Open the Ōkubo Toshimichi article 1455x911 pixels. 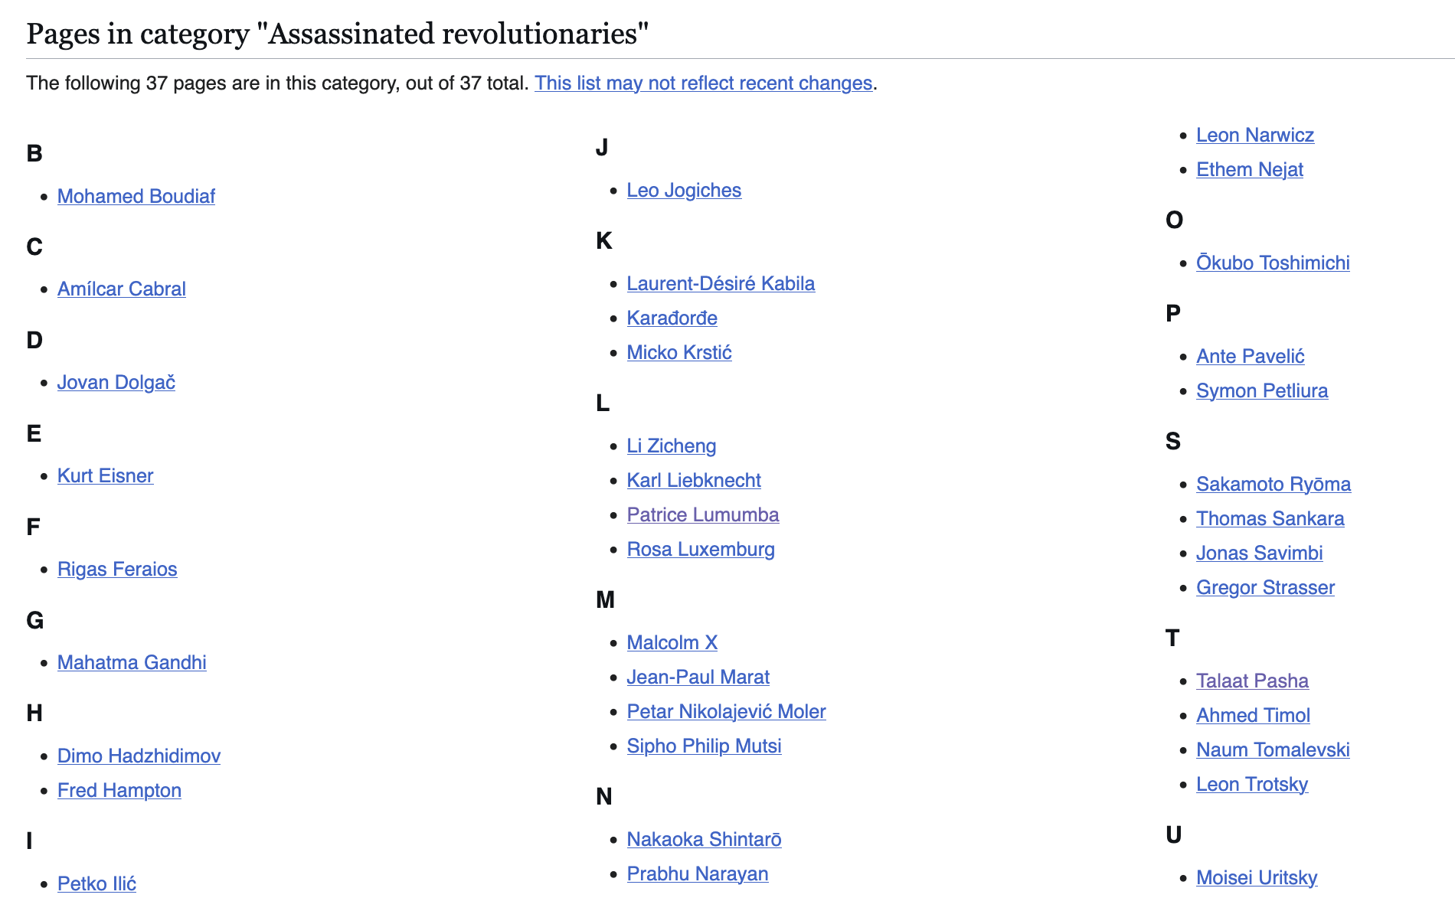click(x=1272, y=263)
